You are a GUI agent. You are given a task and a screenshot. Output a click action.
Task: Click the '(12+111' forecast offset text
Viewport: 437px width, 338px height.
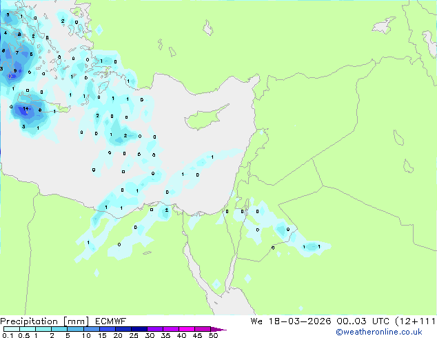(415, 321)
